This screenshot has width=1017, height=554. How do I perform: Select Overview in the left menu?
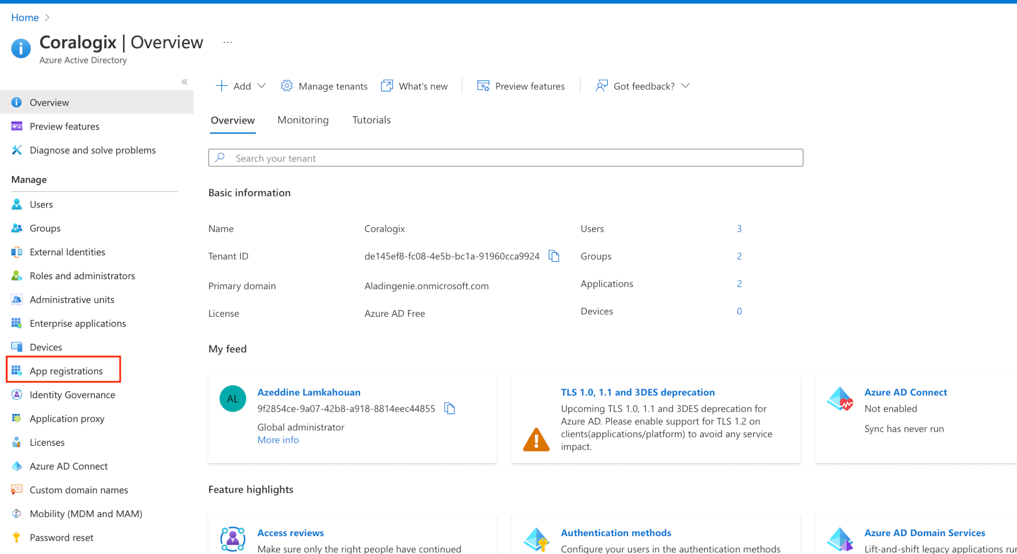tap(97, 102)
